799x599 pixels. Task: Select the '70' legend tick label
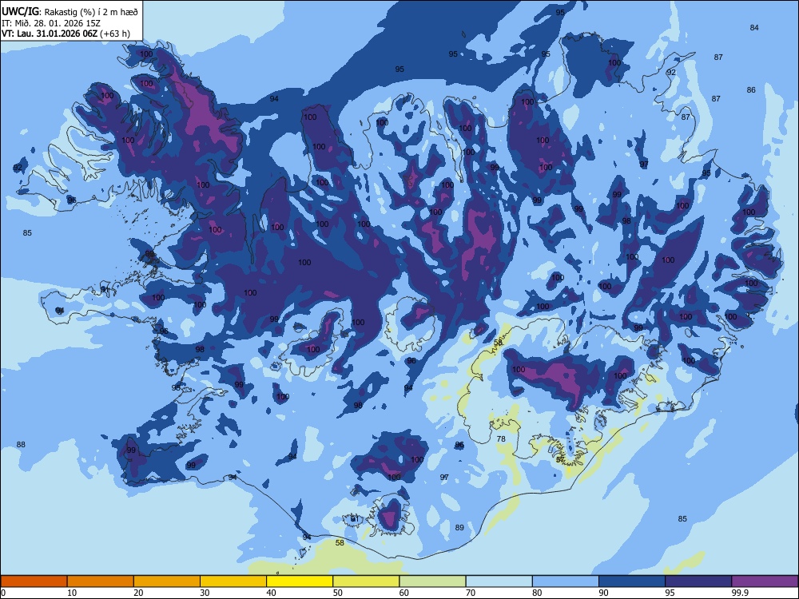pos(471,593)
